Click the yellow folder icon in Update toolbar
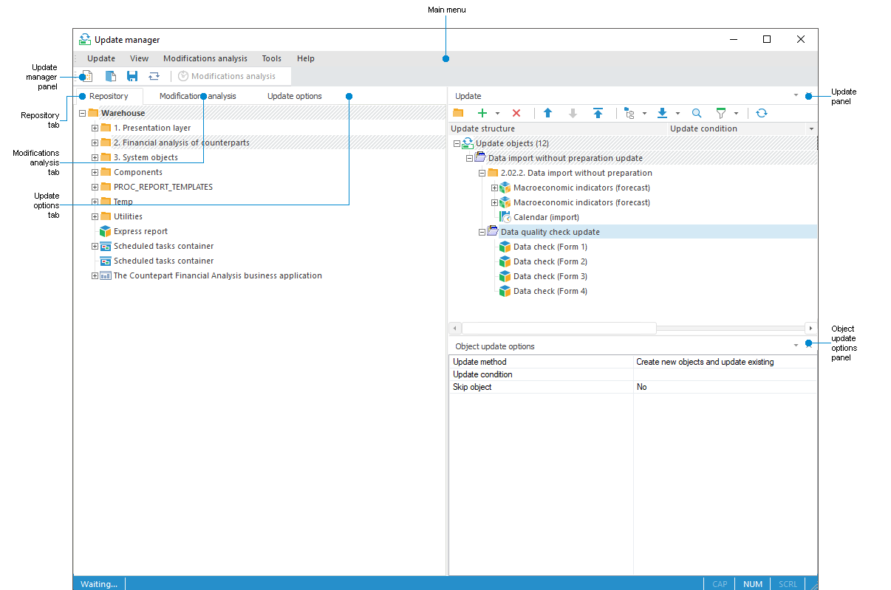Screen dimensions: 891x590 point(458,113)
